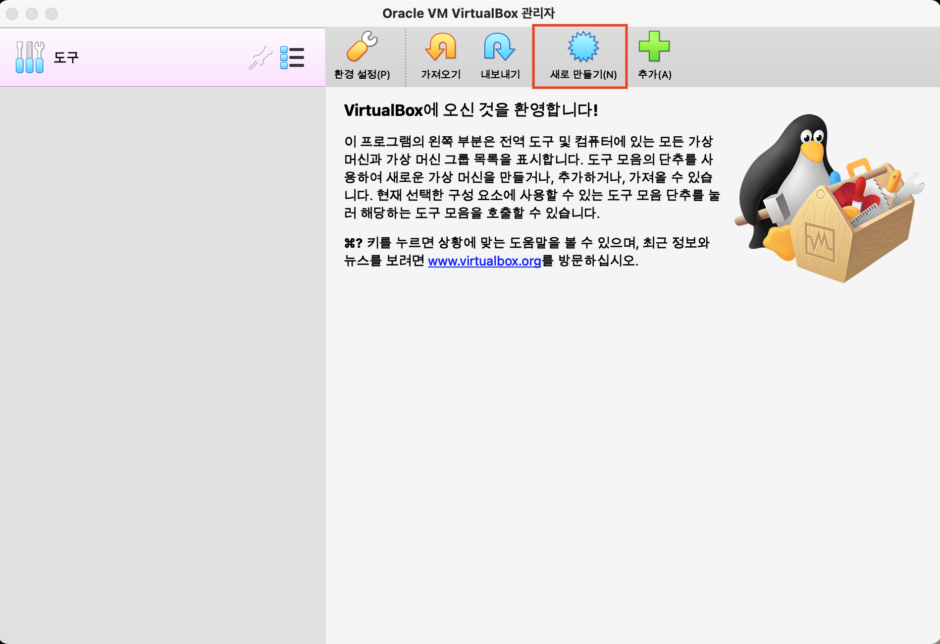The image size is (940, 644).
Task: Open the tools list menu icon
Action: (x=292, y=57)
